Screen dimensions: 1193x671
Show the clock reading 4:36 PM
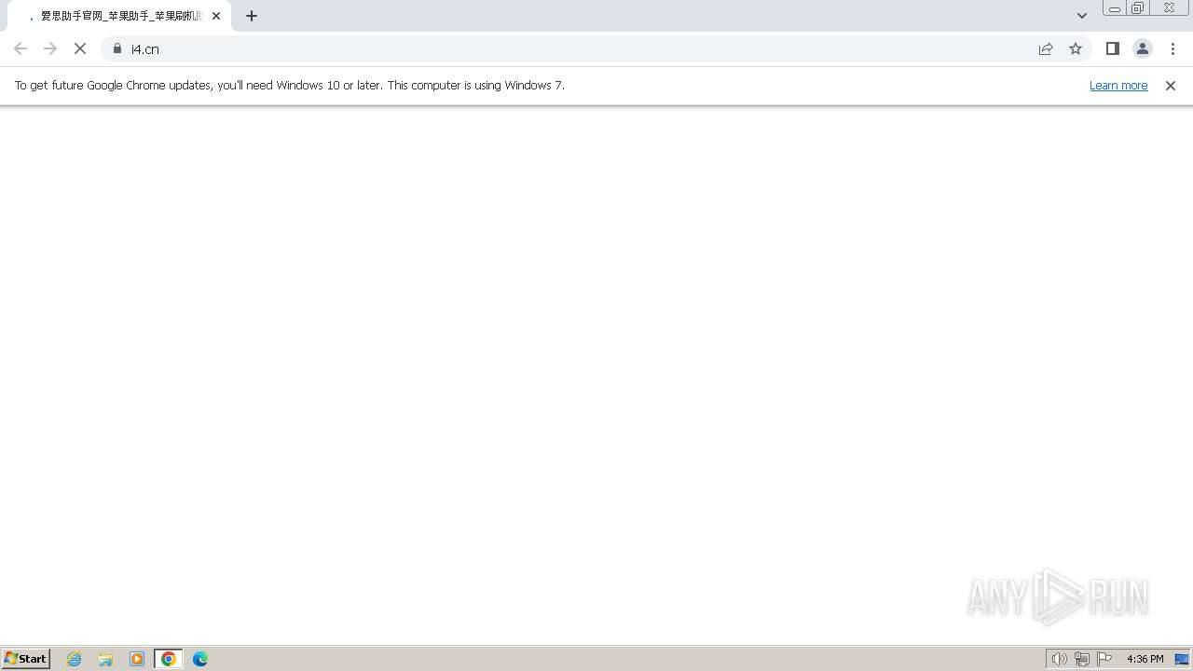[1145, 659]
